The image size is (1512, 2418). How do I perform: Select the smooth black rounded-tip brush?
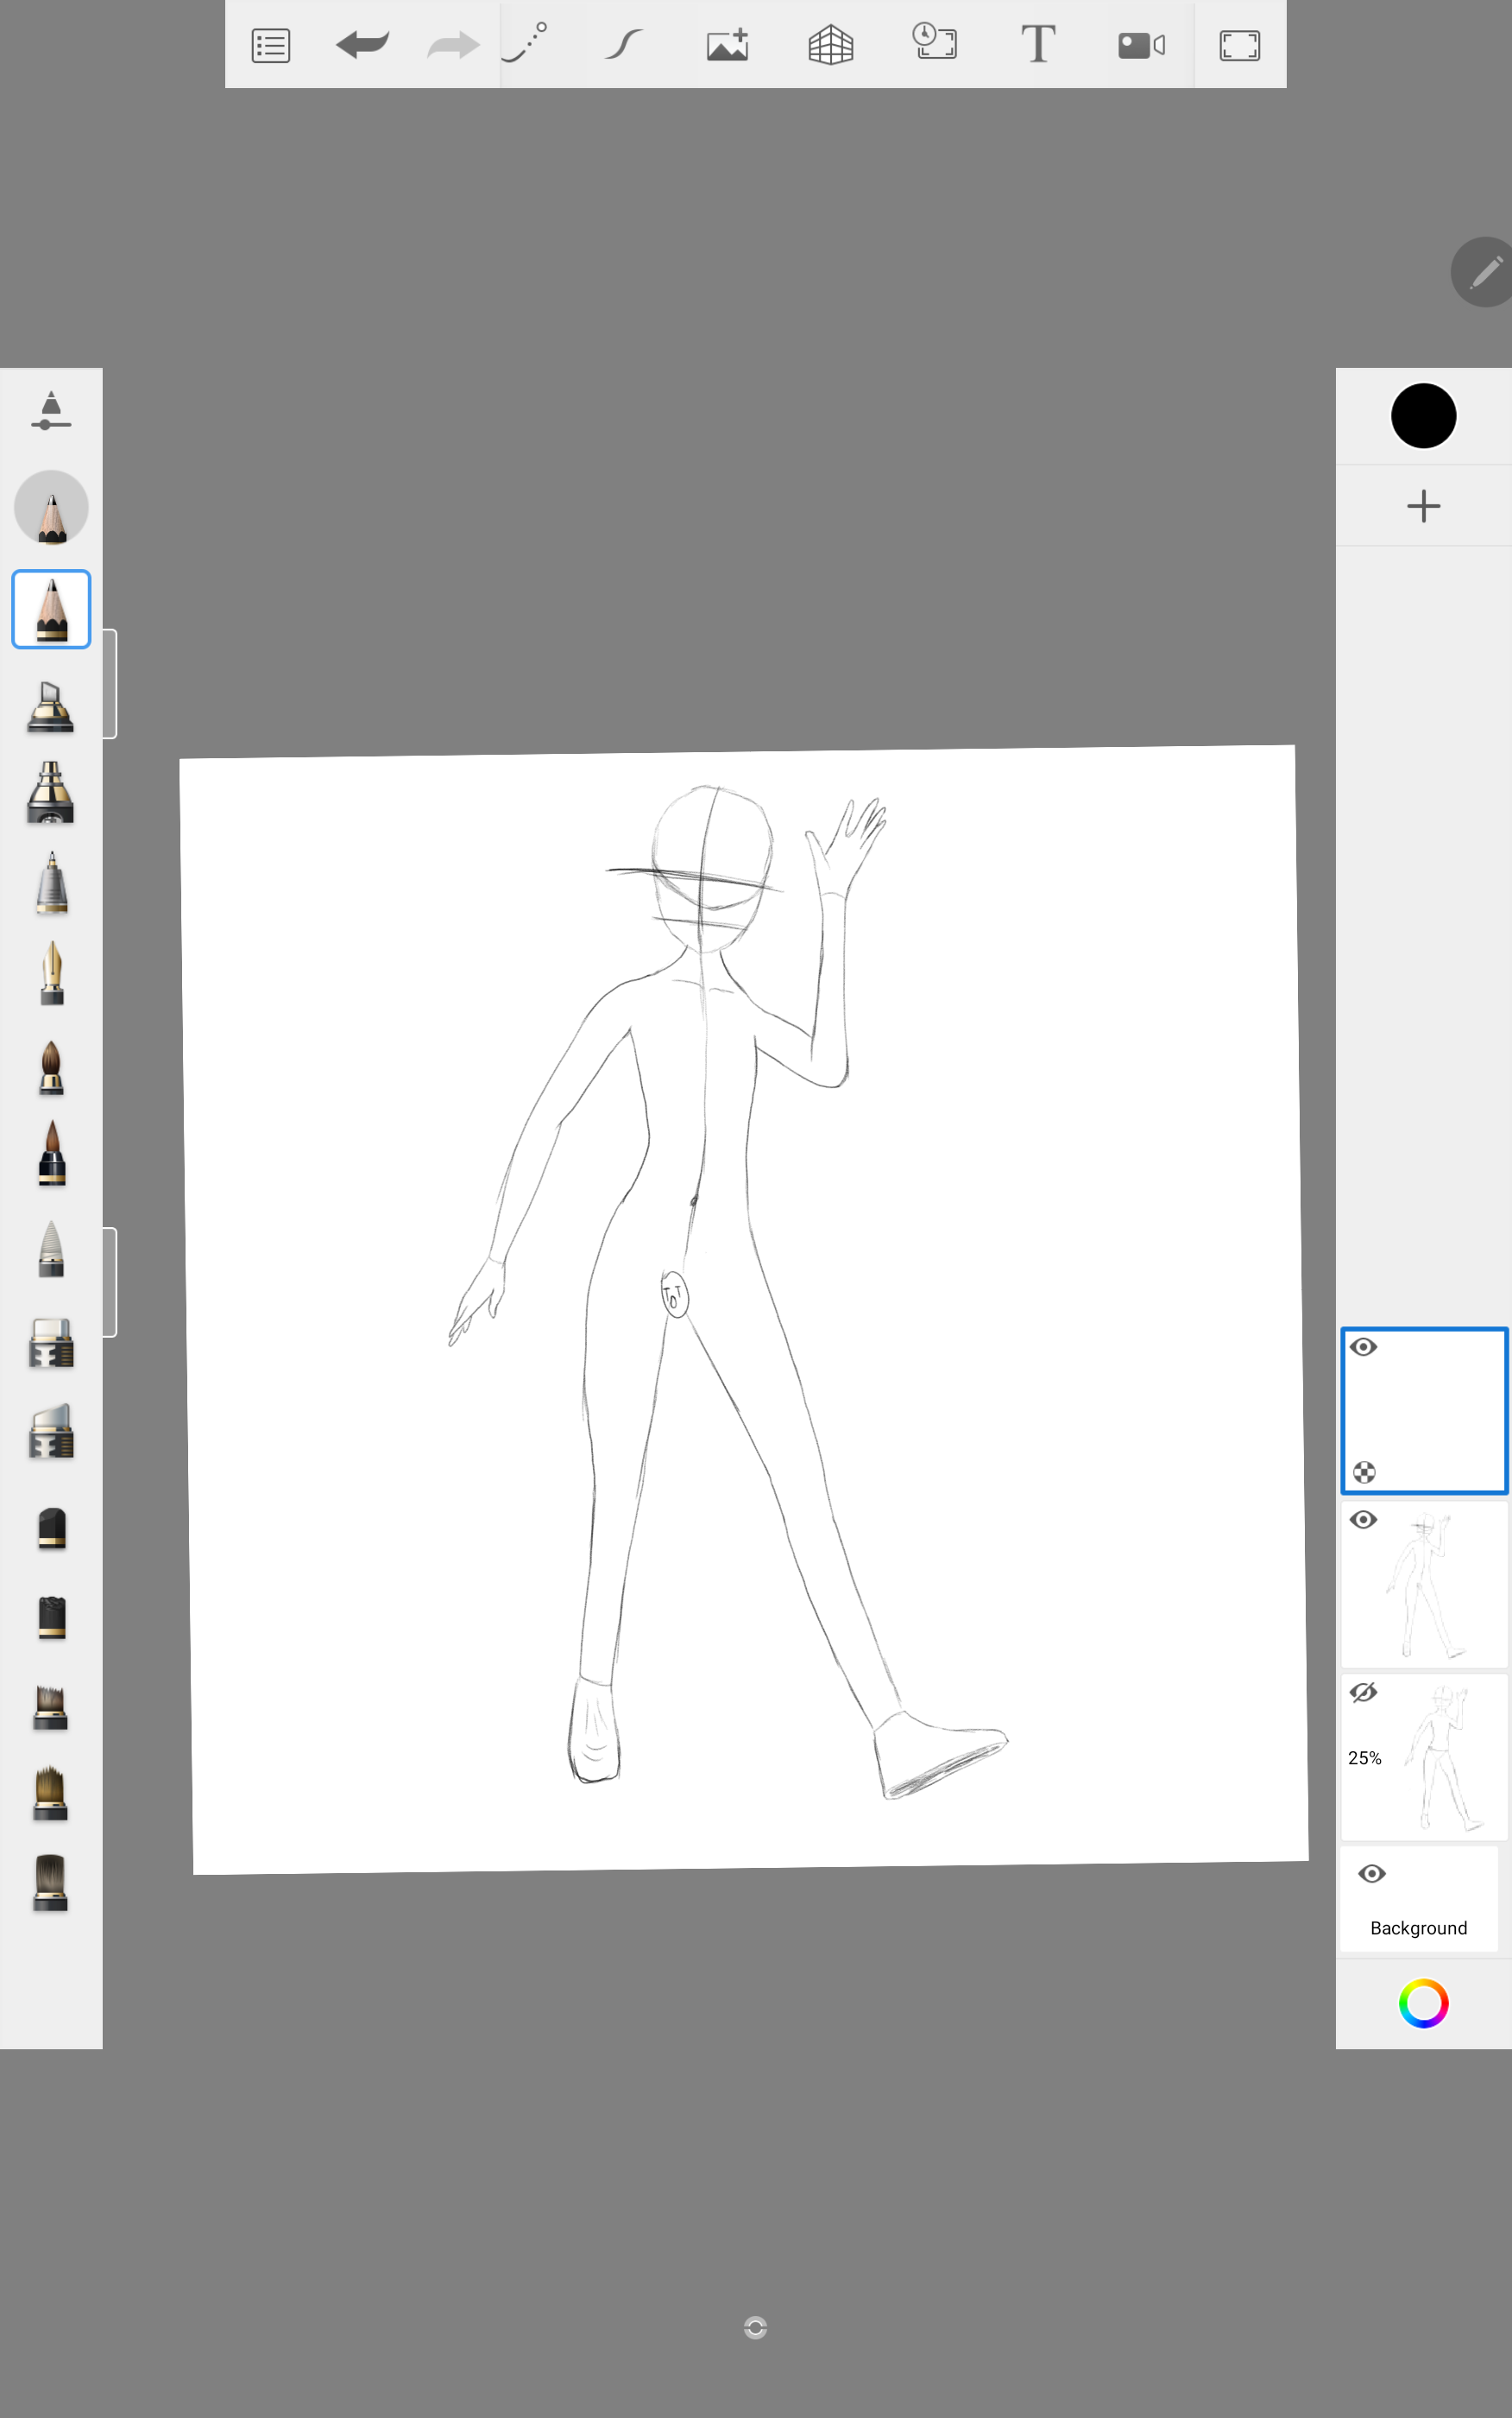click(51, 1529)
